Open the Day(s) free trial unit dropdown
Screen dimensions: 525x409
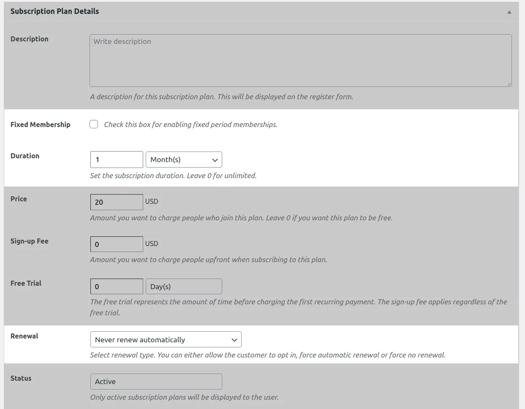pyautogui.click(x=184, y=287)
